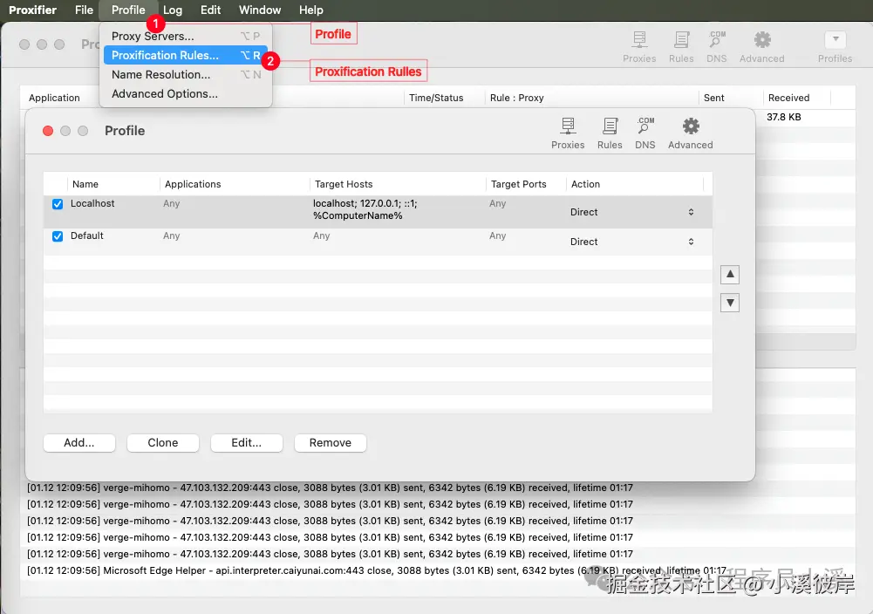The width and height of the screenshot is (873, 614).
Task: Choose Name Resolution... menu entry
Action: pyautogui.click(x=186, y=75)
